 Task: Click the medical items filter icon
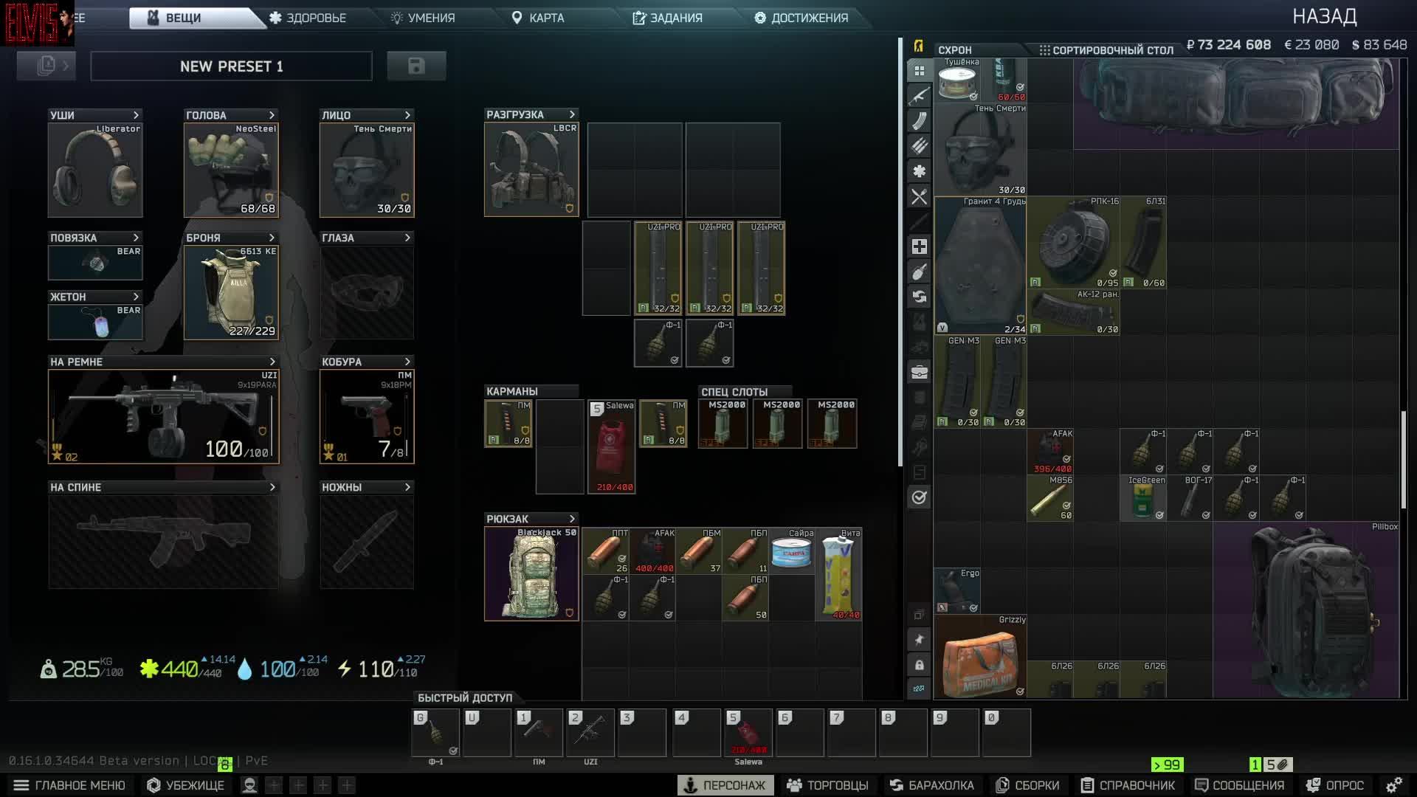coord(920,170)
